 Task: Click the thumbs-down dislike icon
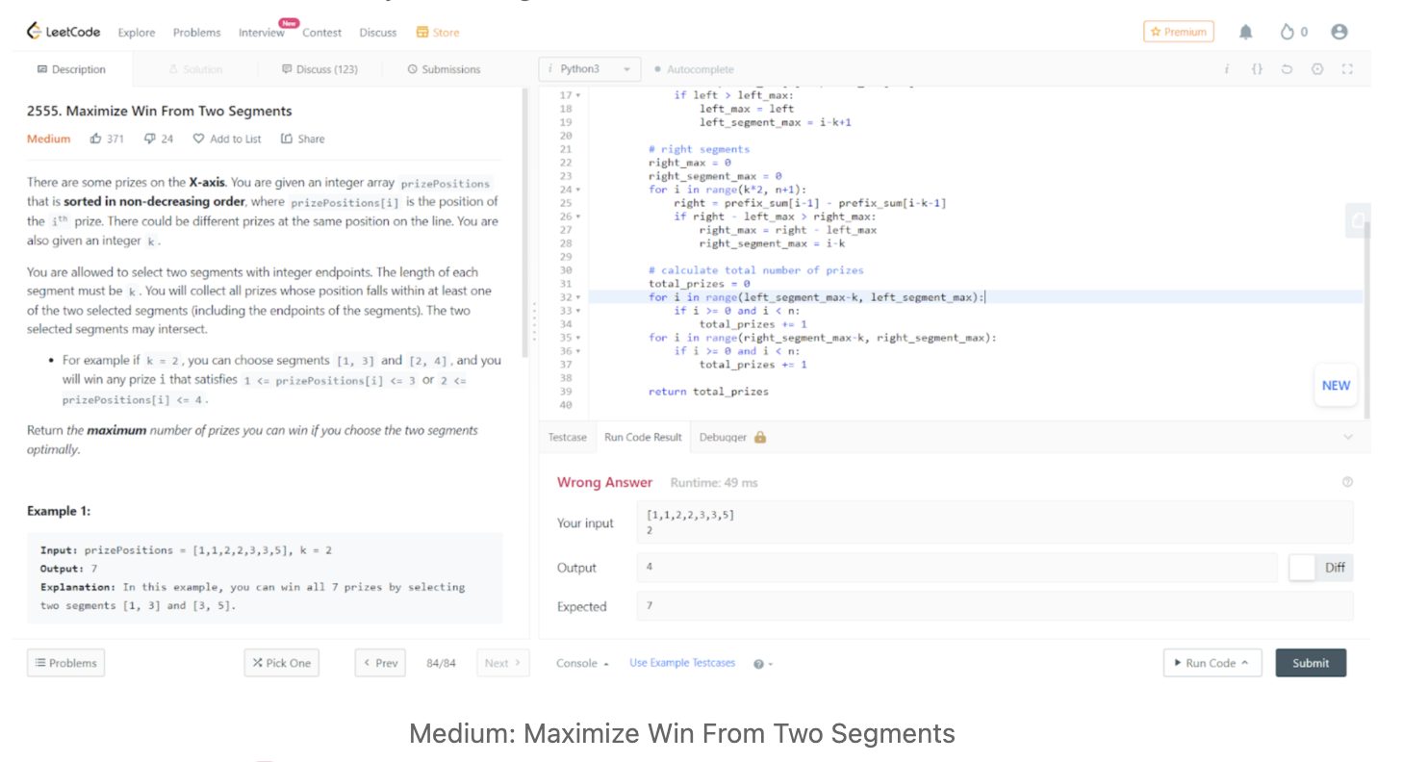point(149,139)
